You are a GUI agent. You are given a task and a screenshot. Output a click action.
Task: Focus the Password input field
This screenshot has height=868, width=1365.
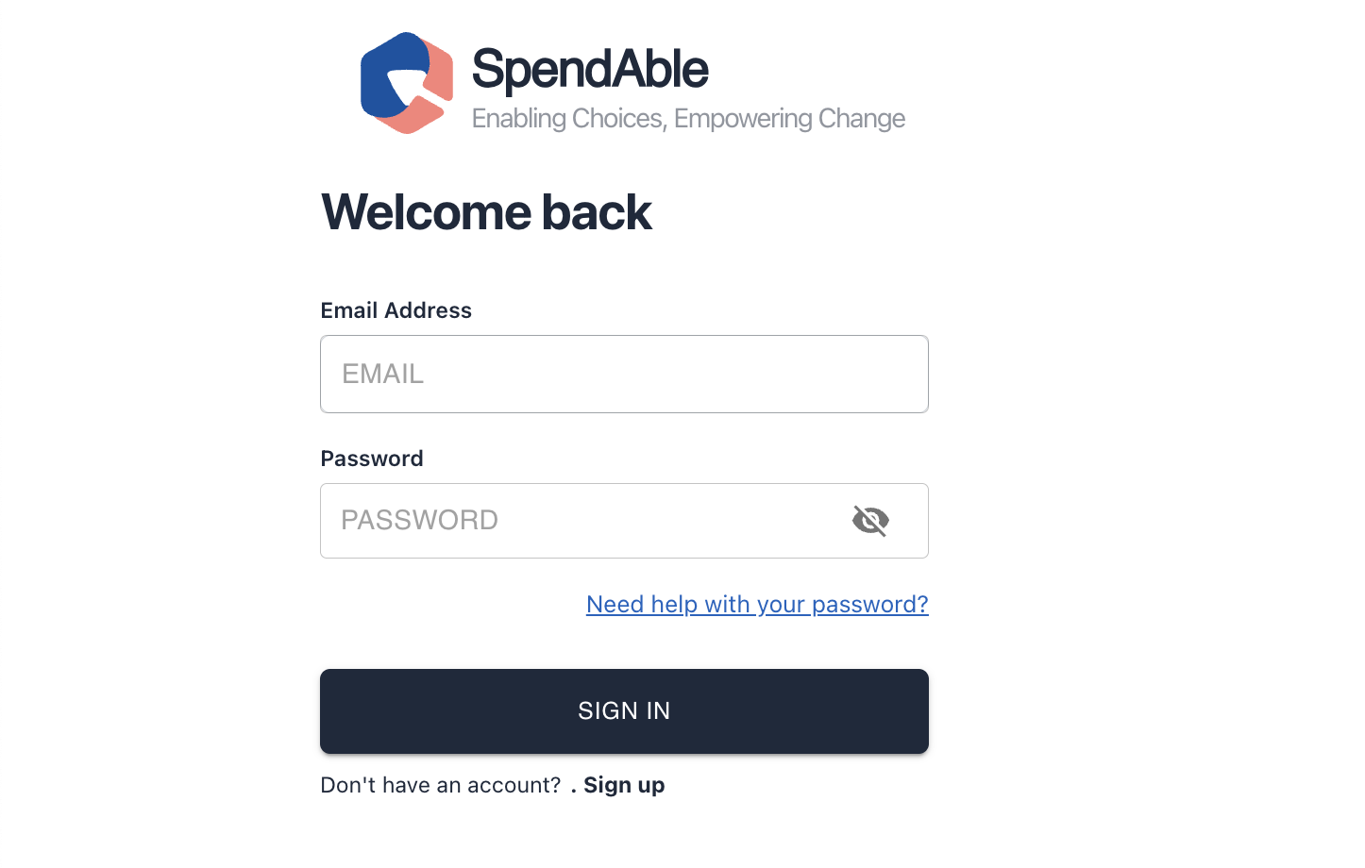[624, 521]
